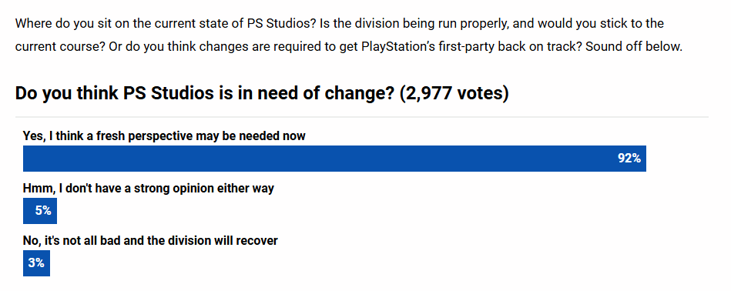Select 'Hmm, I don't have a strong opinion' option
Viewport: 731px width, 291px height.
[148, 188]
